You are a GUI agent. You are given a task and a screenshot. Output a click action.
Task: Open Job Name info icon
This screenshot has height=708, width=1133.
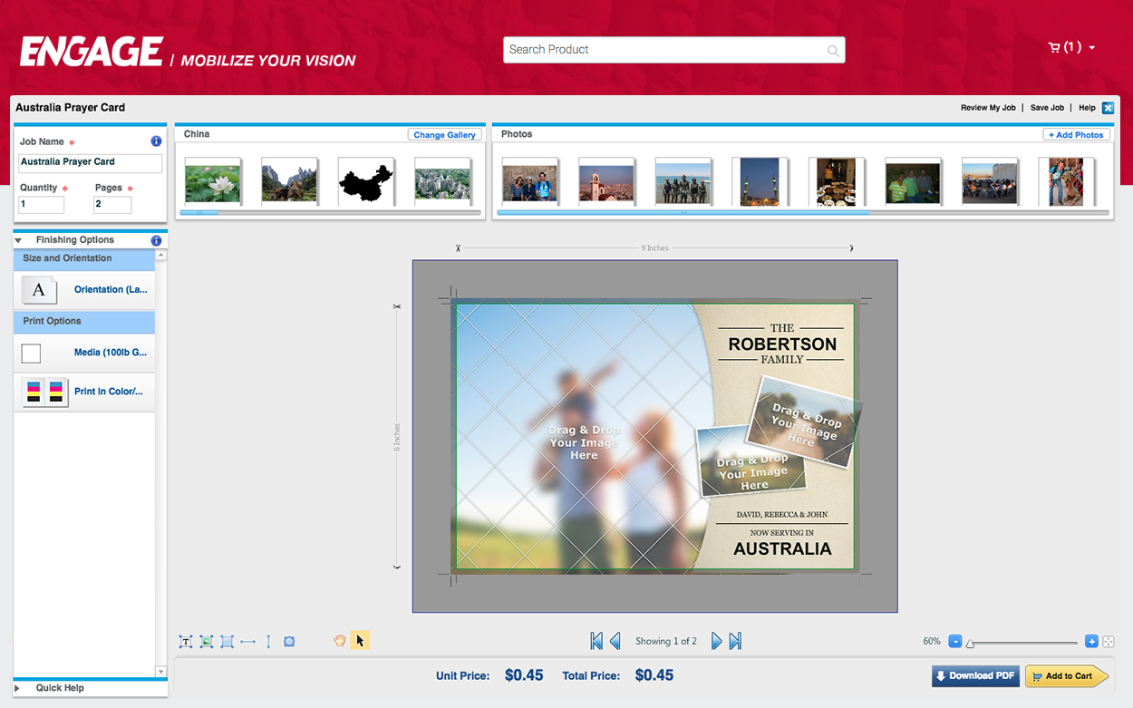coord(156,141)
